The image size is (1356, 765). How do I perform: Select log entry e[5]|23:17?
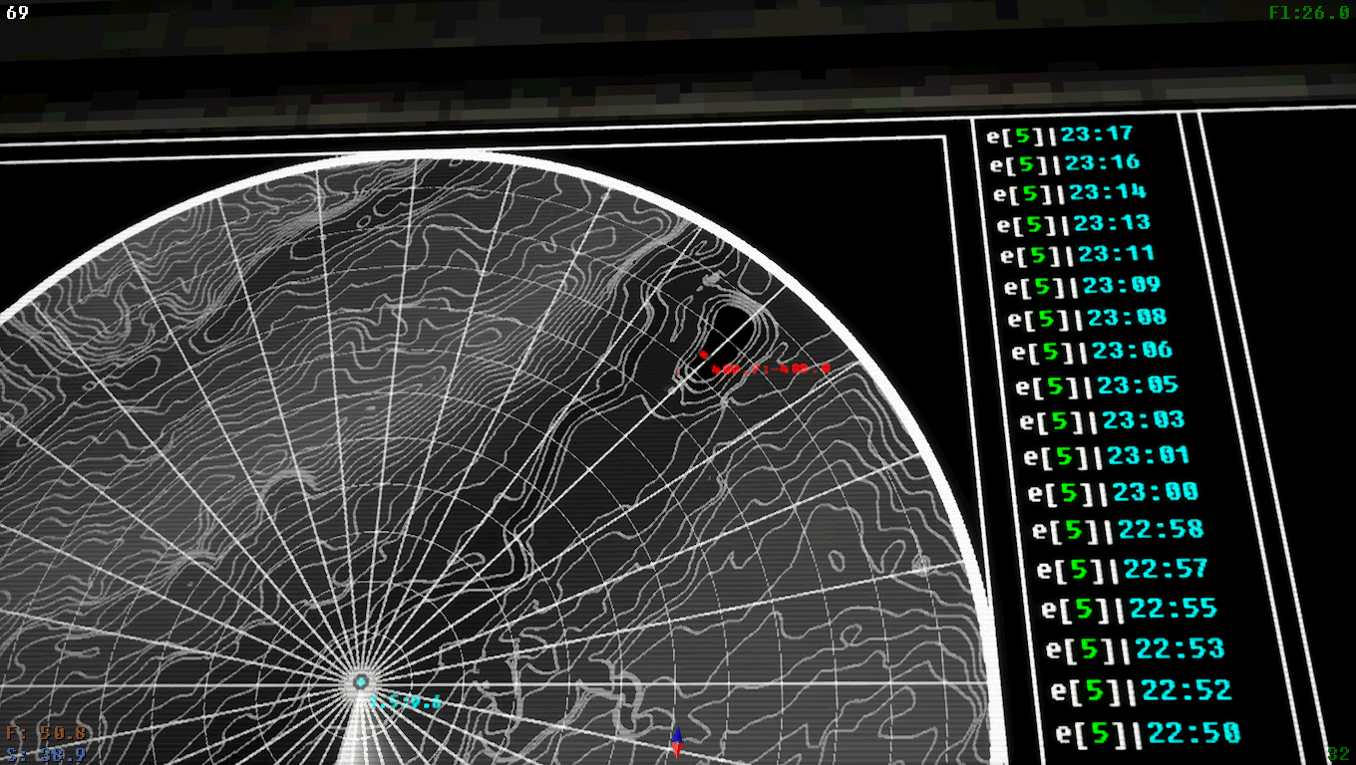(x=1060, y=133)
